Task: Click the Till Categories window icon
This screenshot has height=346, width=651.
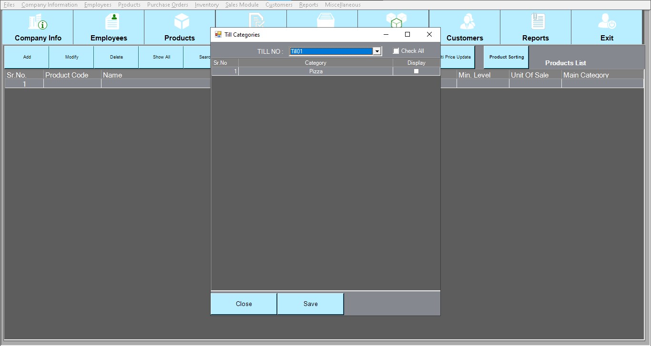Action: pyautogui.click(x=218, y=35)
